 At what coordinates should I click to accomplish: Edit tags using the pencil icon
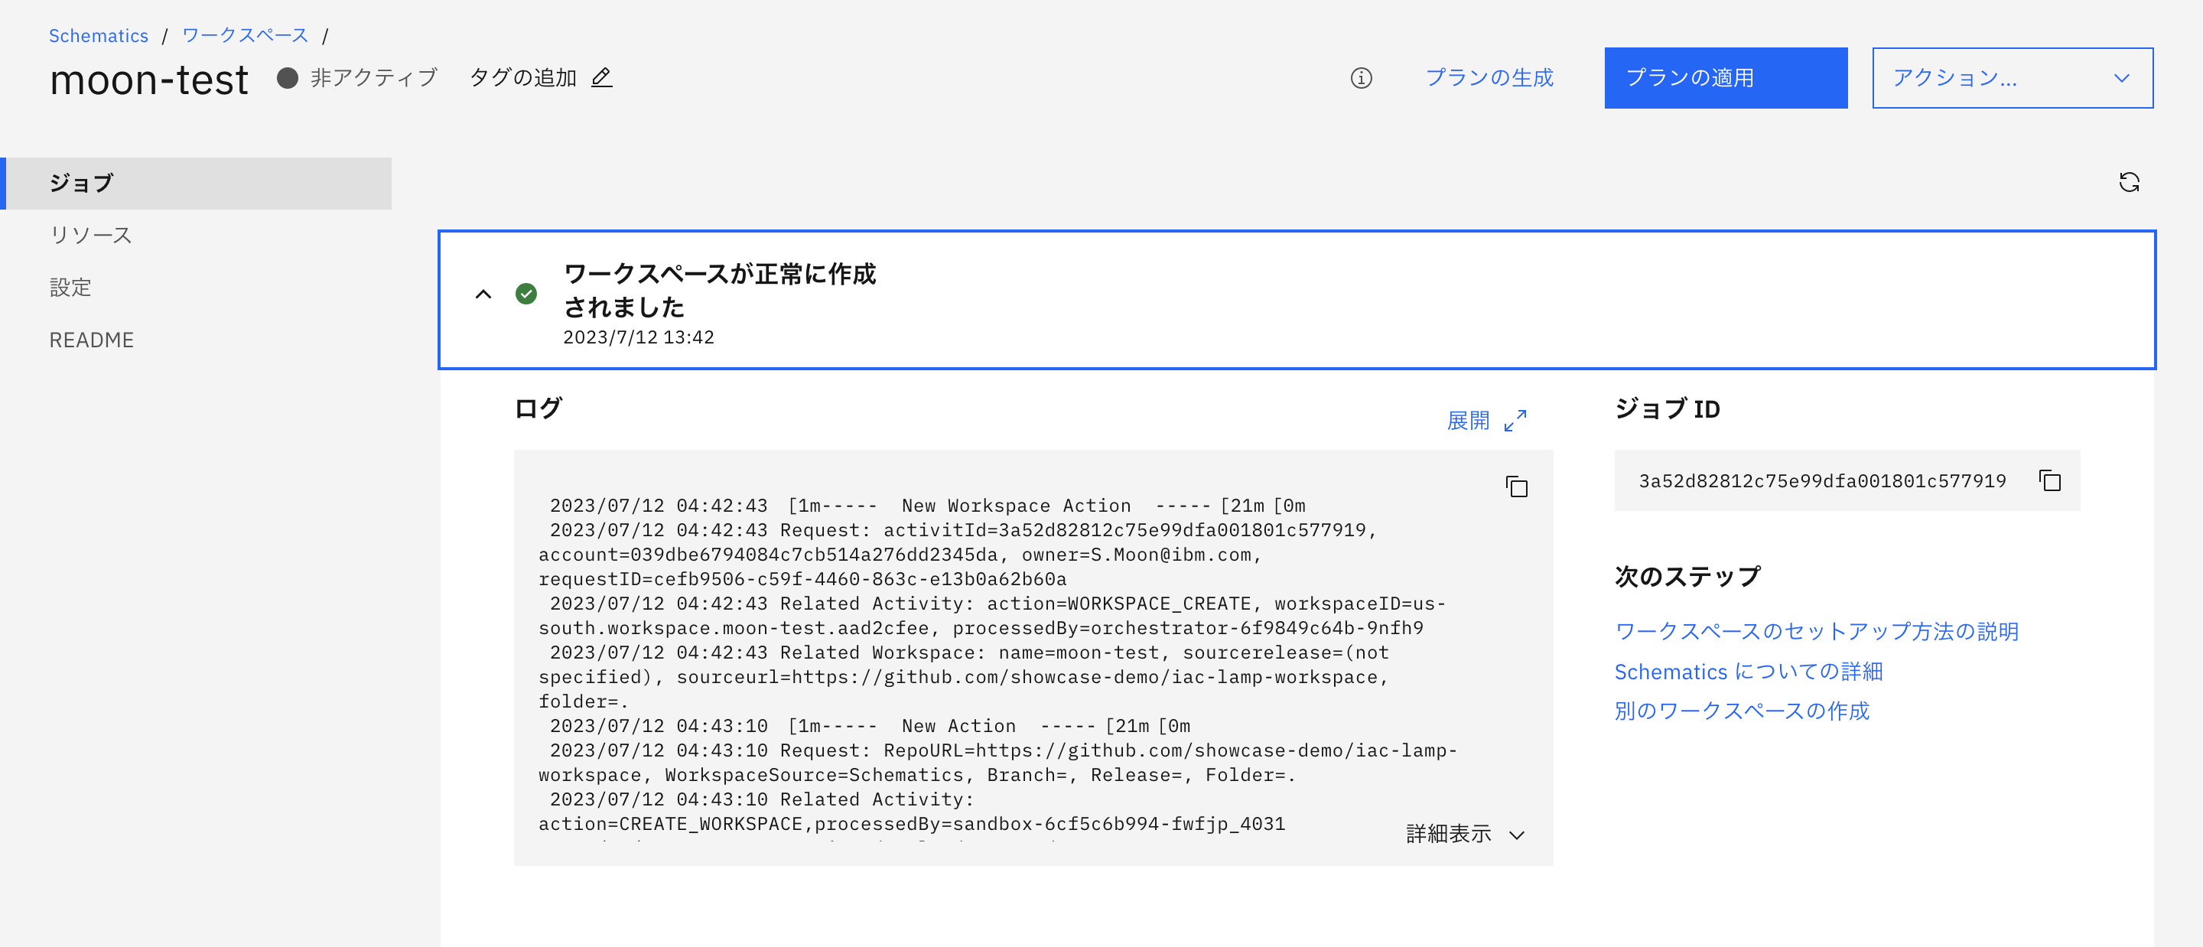pyautogui.click(x=602, y=77)
